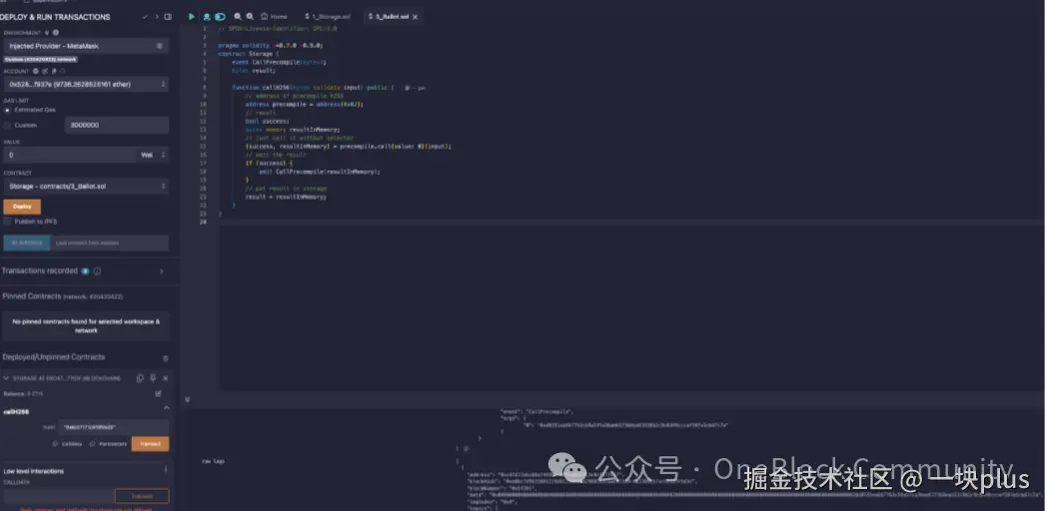Copy Calldata for callH256

68,443
